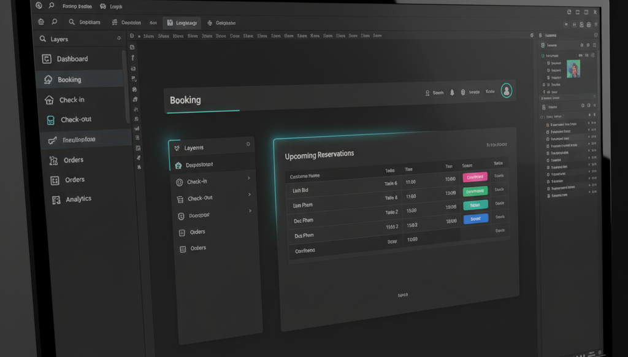Click the teal color swatch badge in the table
The width and height of the screenshot is (628, 357).
pyautogui.click(x=476, y=205)
